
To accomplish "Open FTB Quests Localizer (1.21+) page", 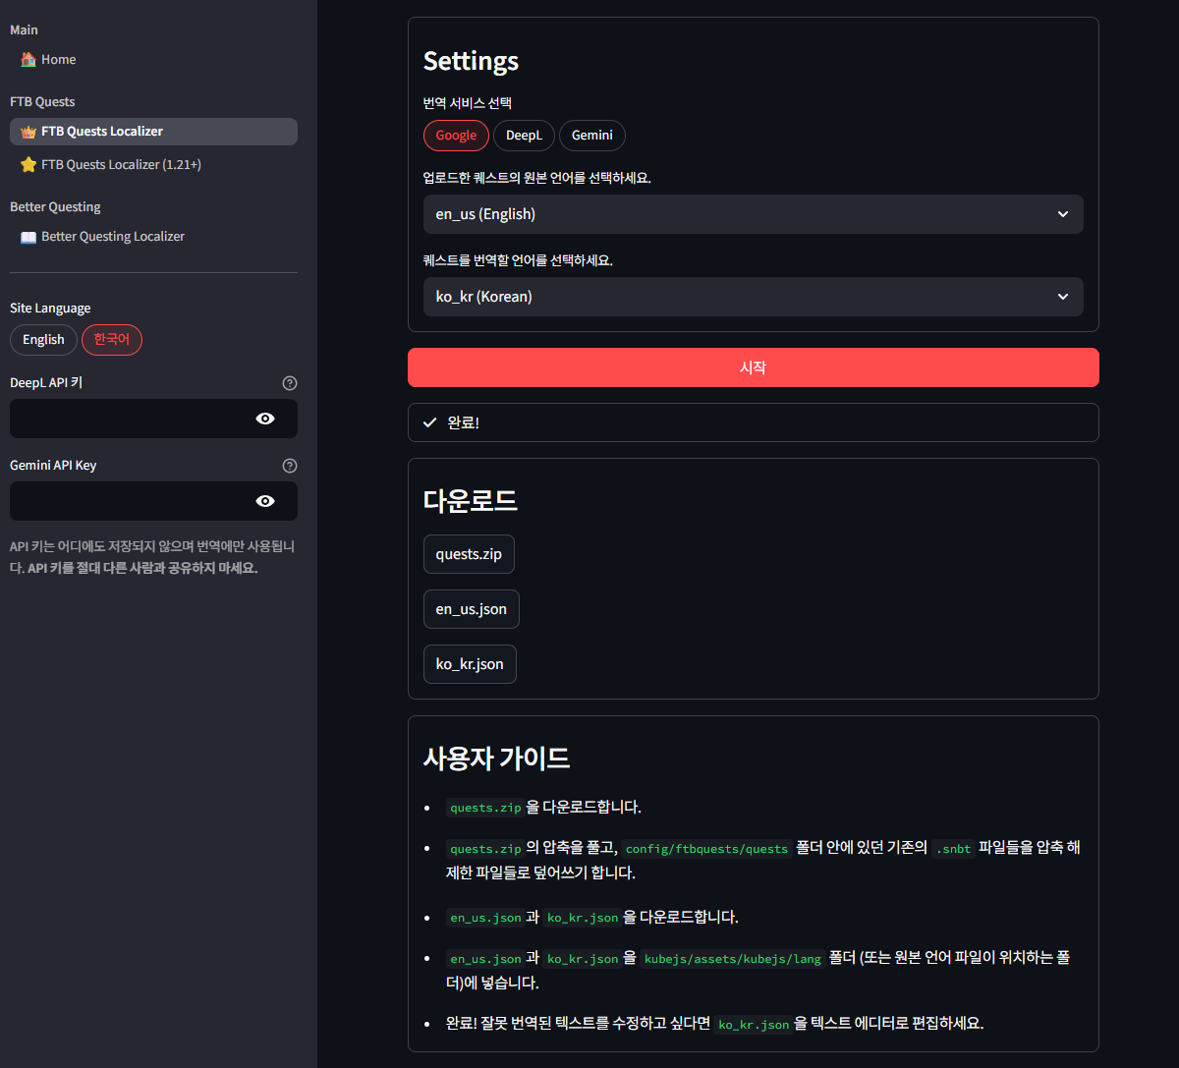I will point(153,165).
